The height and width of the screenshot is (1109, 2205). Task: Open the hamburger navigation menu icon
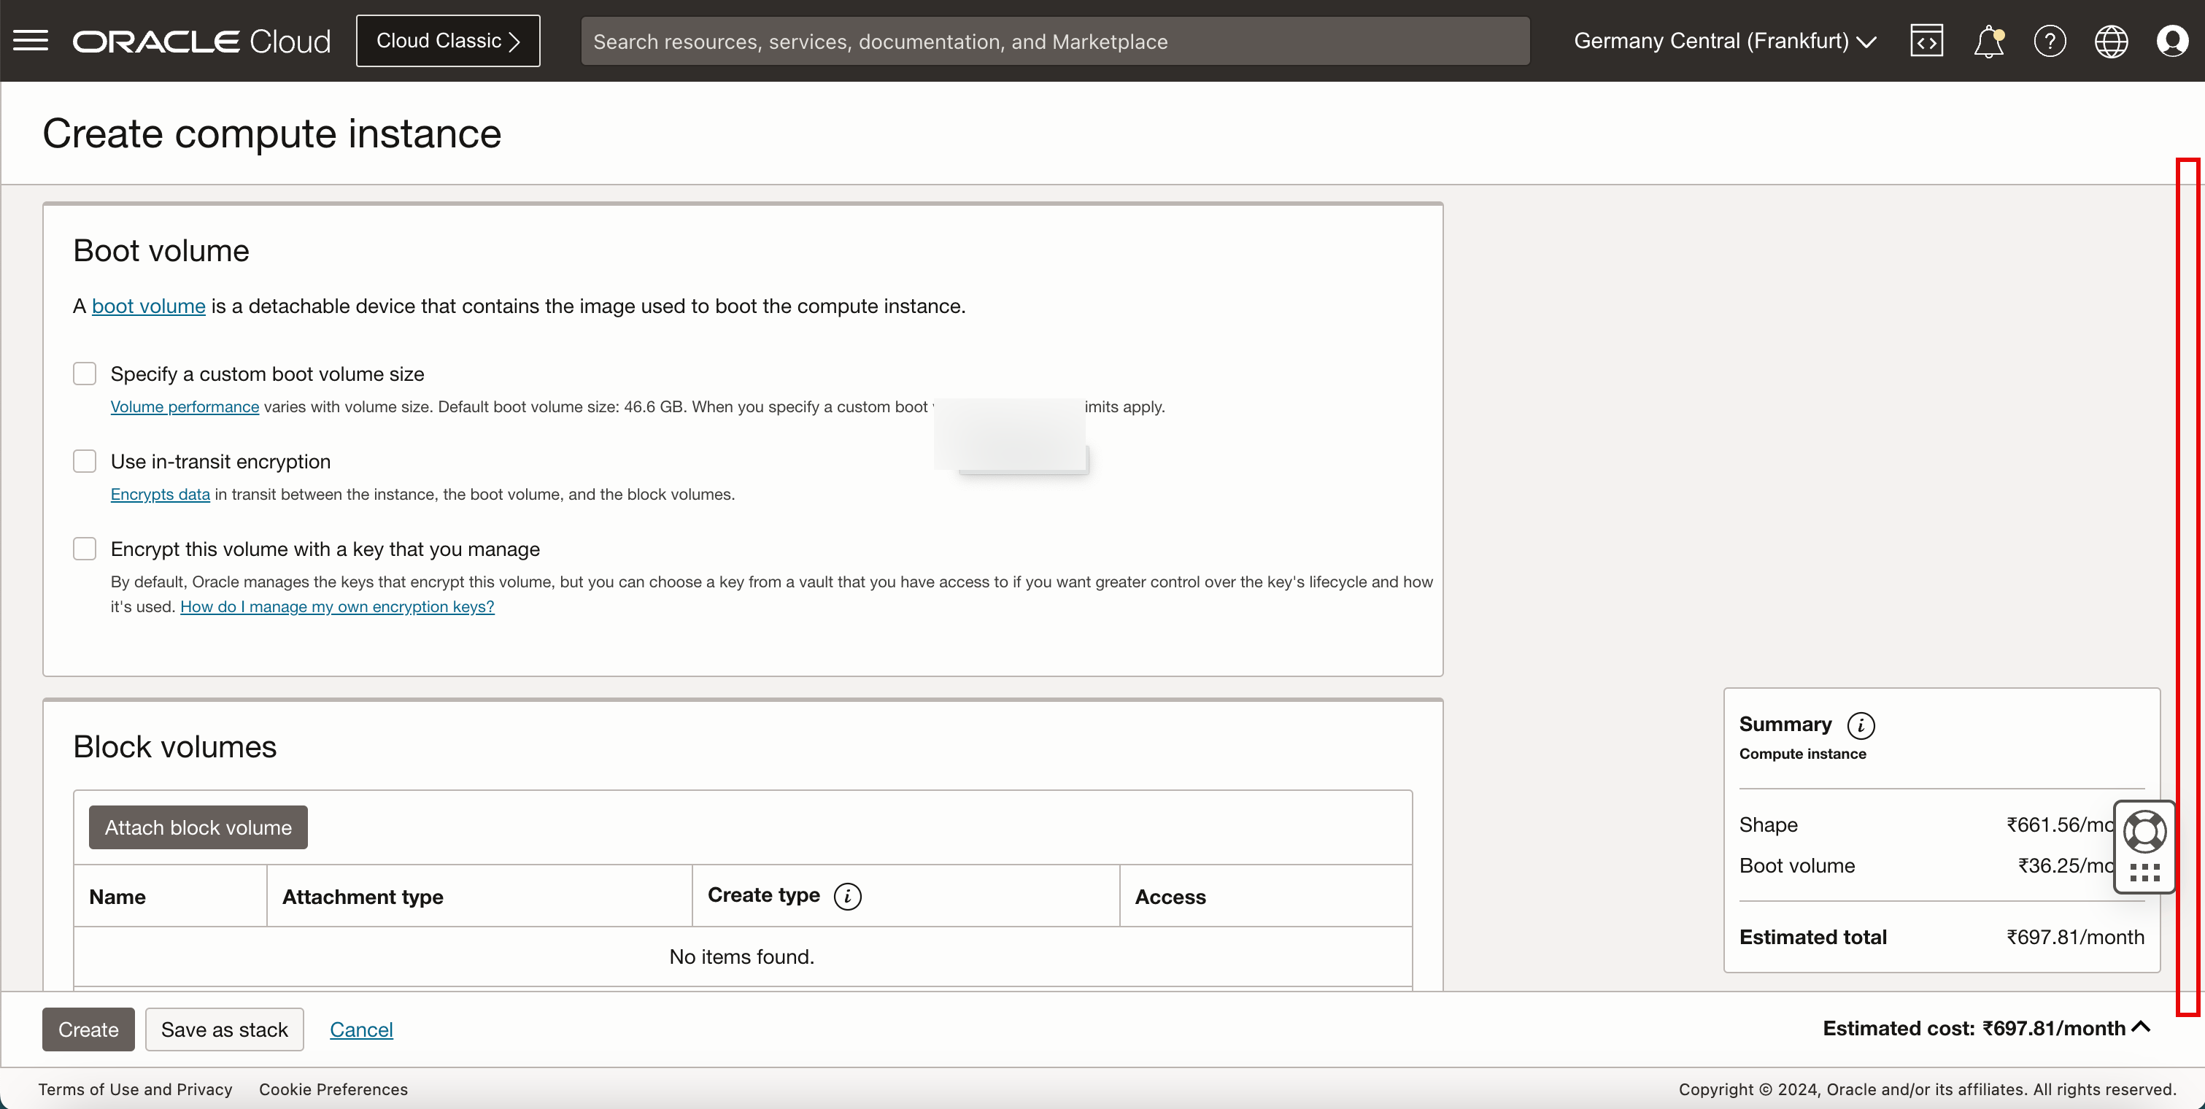point(31,39)
